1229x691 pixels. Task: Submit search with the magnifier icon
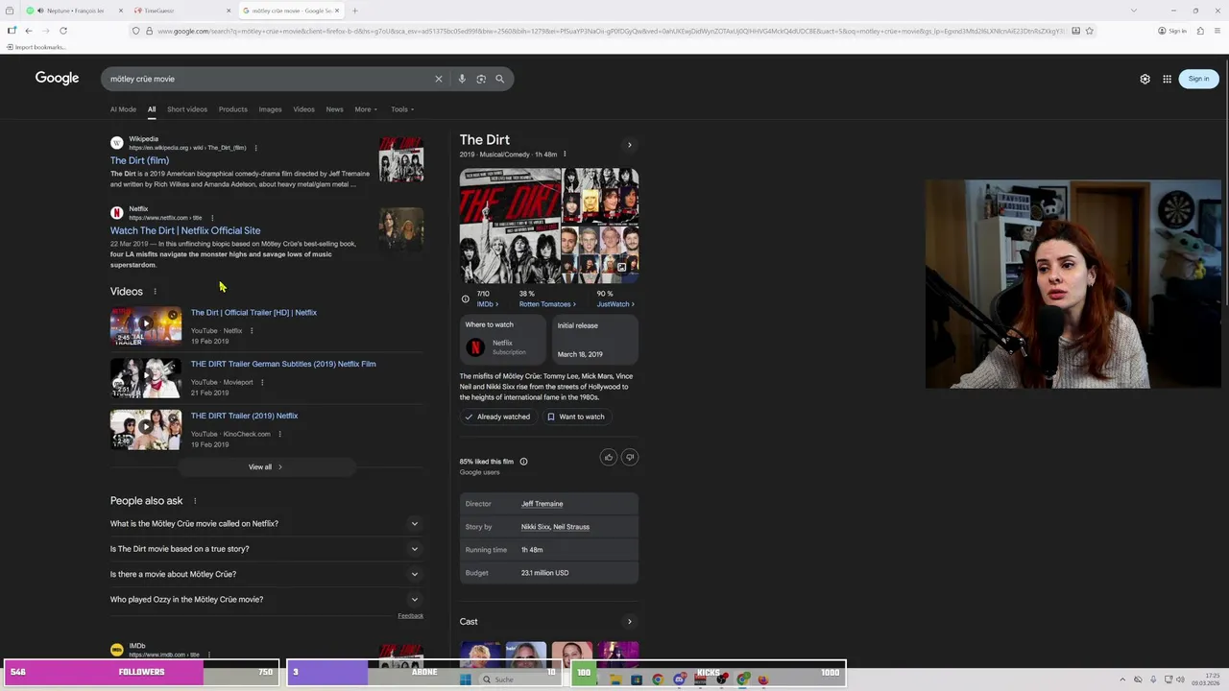499,79
